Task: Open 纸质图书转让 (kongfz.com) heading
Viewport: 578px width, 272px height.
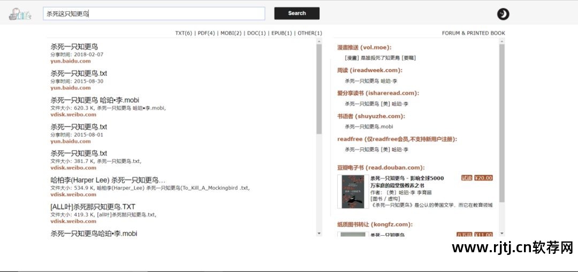Action: pos(375,224)
